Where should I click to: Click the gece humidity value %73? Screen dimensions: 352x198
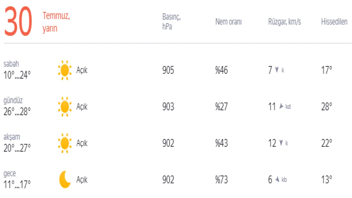221,180
